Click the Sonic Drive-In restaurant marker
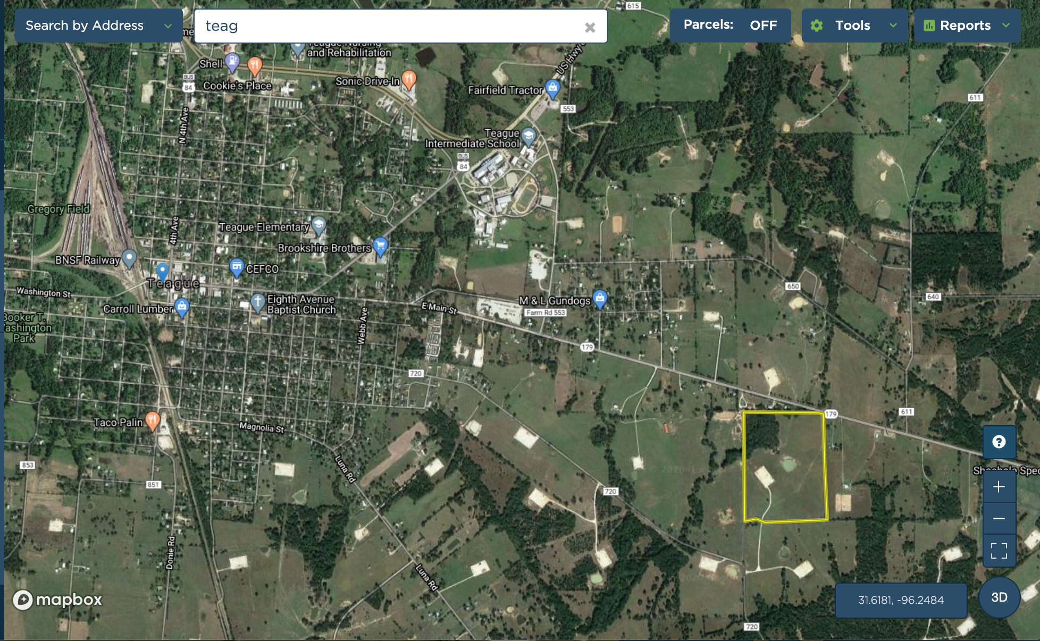 pos(409,80)
